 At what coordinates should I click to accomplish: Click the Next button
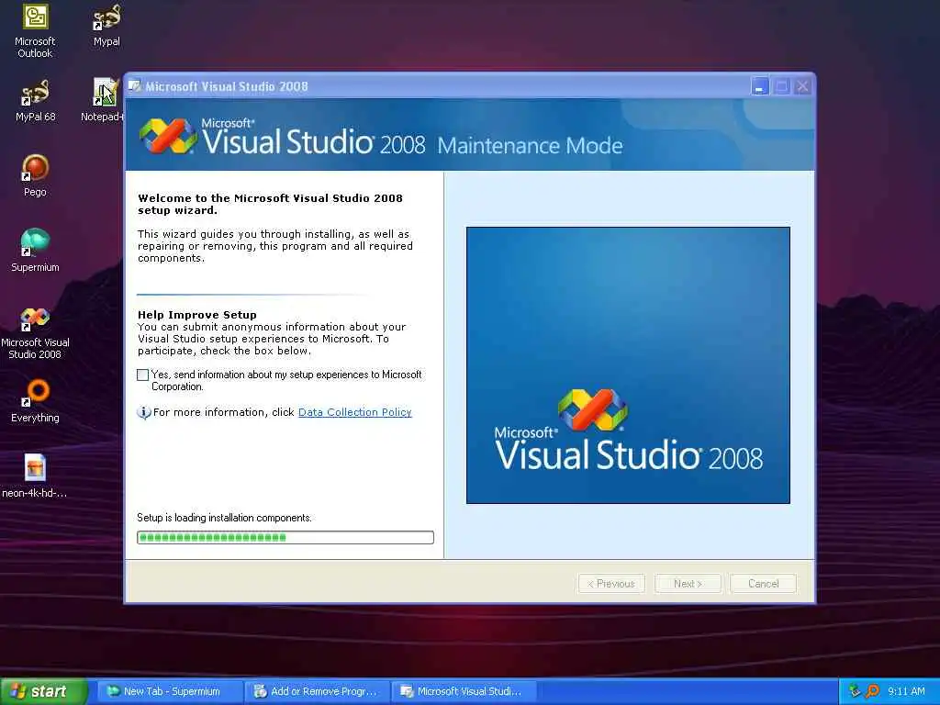pyautogui.click(x=688, y=583)
